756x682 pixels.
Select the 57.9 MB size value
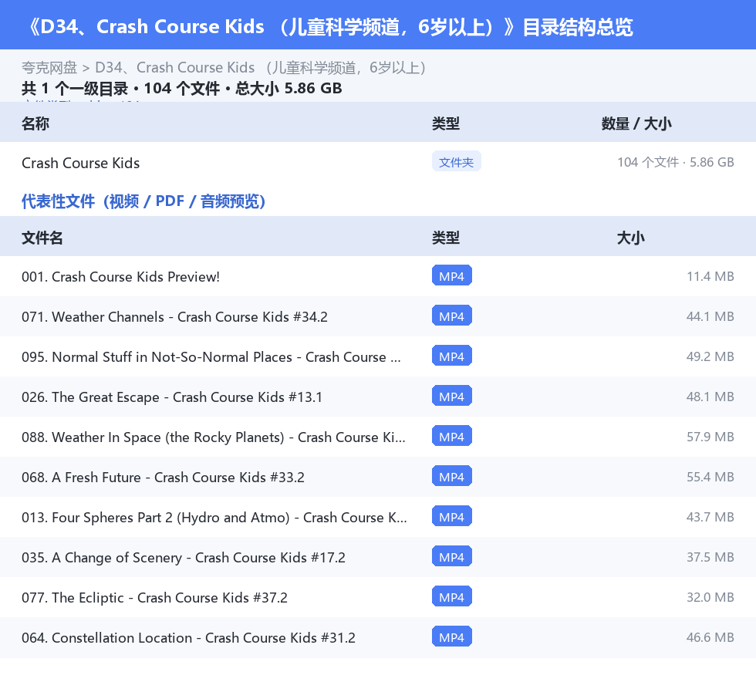710,437
